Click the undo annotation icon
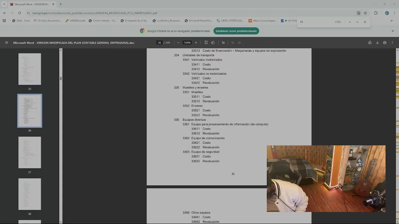Viewport: 399px width, 224px height. [x=233, y=43]
